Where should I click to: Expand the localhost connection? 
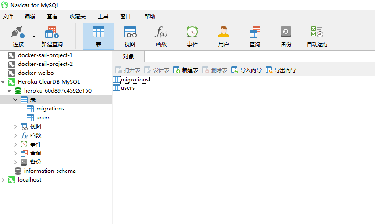[3, 180]
